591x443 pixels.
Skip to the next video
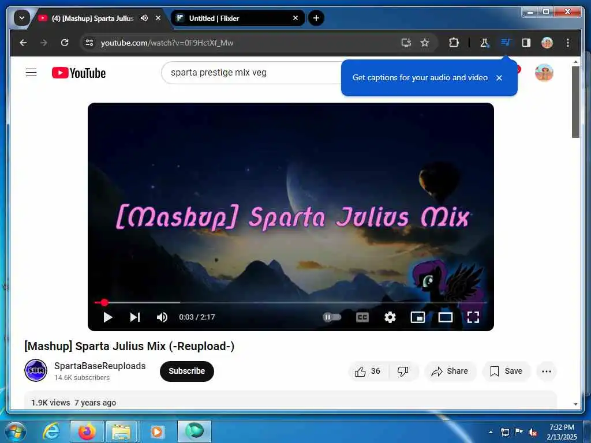coord(135,317)
